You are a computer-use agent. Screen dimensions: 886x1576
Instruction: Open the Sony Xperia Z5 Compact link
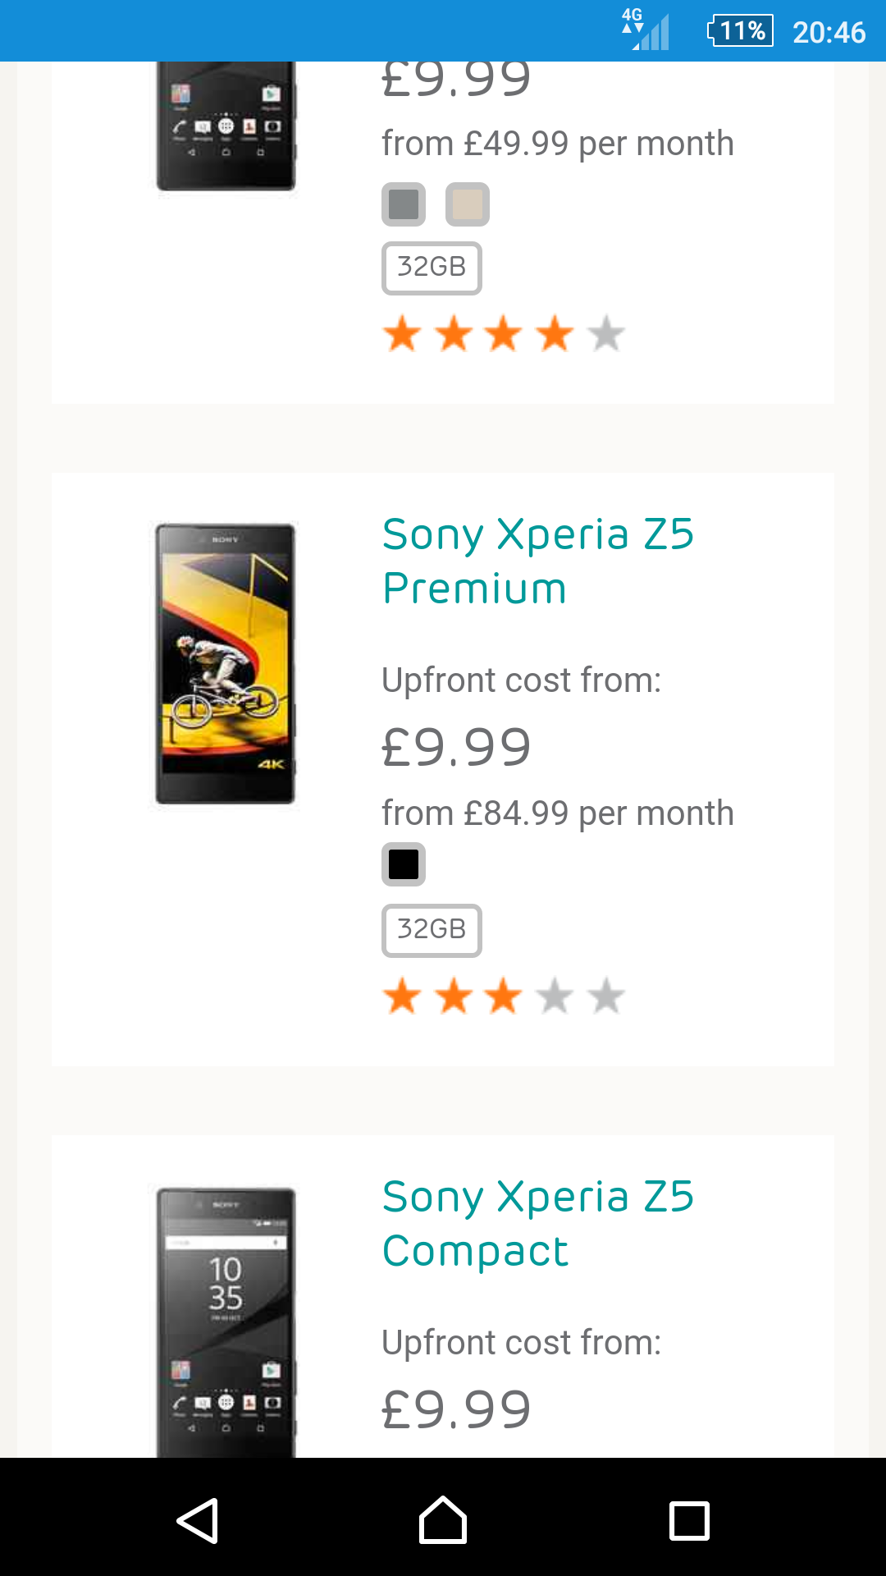538,1223
